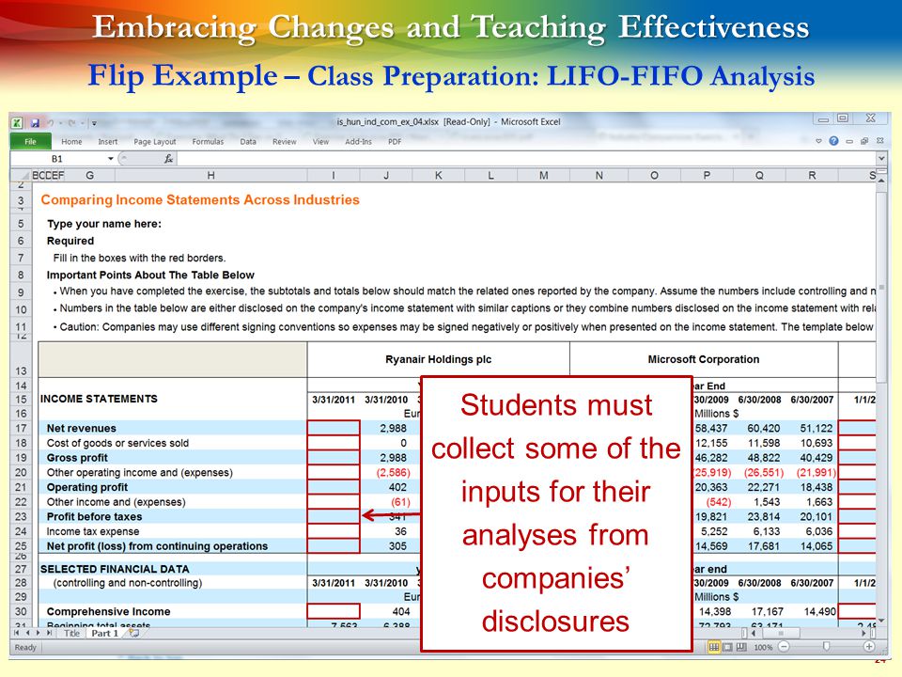The width and height of the screenshot is (902, 677).
Task: Switch to the Title sheet tab
Action: point(71,633)
